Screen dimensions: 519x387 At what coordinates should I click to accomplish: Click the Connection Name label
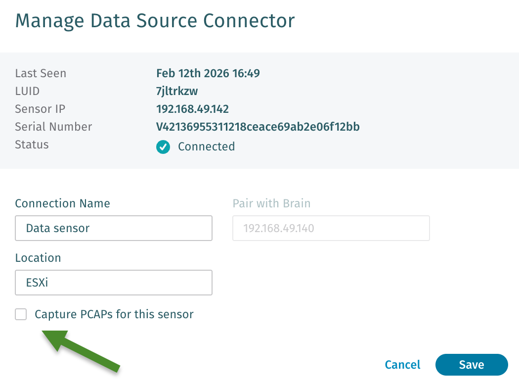(x=62, y=203)
